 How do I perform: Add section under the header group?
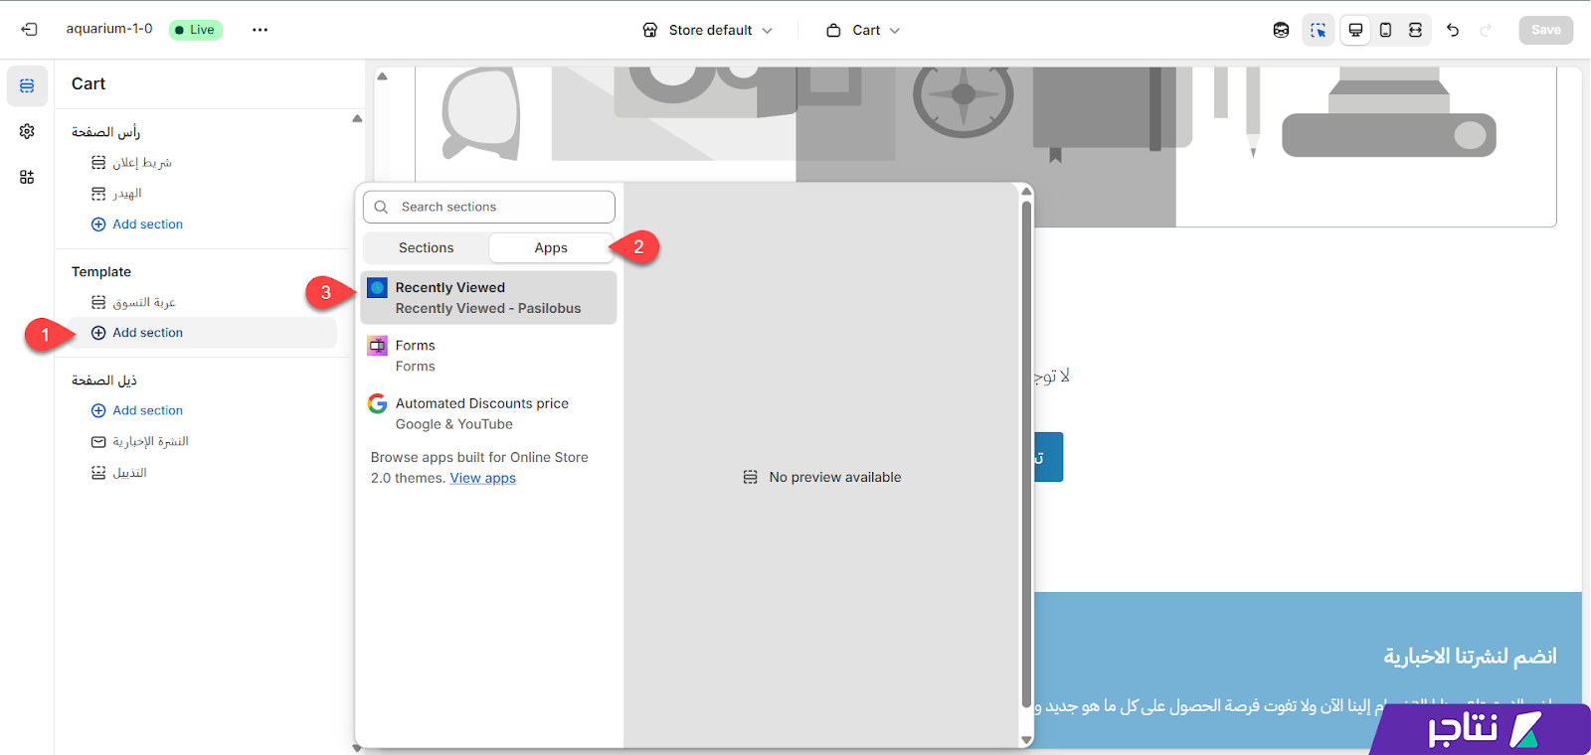click(x=137, y=225)
